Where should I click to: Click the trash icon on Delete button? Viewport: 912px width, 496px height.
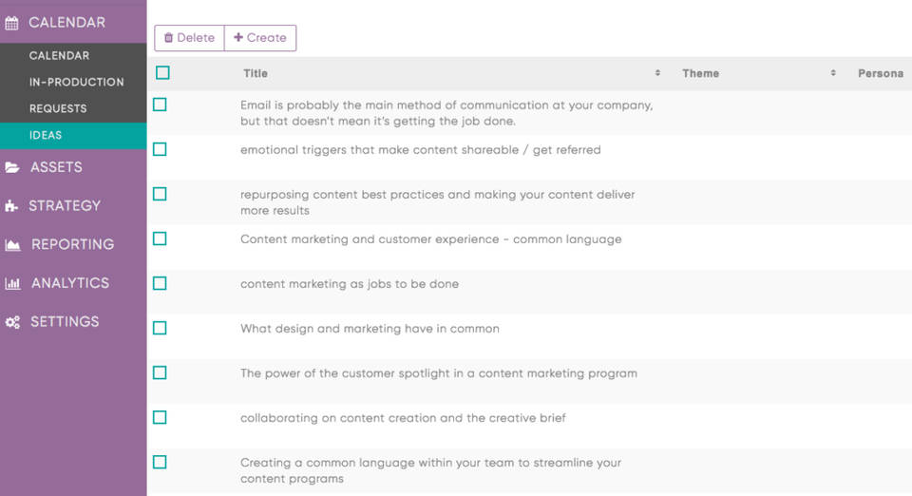click(x=168, y=38)
